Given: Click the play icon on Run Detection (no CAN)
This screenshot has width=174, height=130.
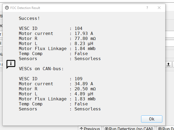Looking at the screenshot, I should click(107, 129).
